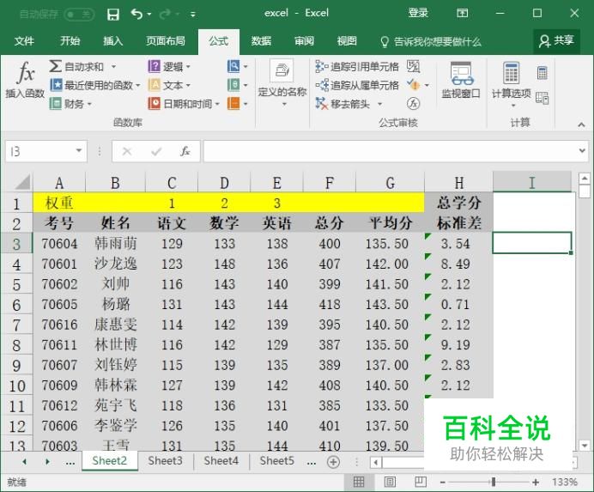The image size is (594, 492).
Task: Click the Share (共享) button
Action: (x=555, y=40)
